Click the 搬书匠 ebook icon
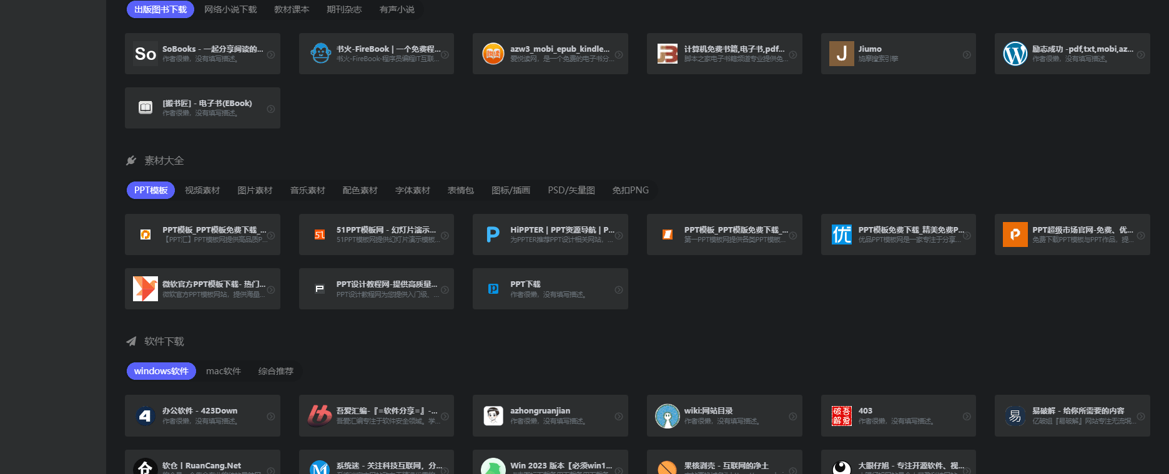 click(146, 108)
